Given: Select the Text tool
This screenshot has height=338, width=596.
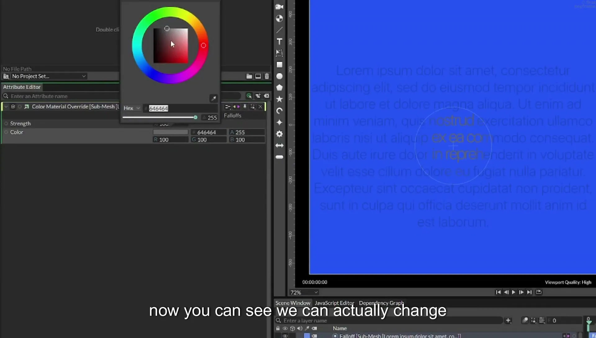Looking at the screenshot, I should [279, 42].
